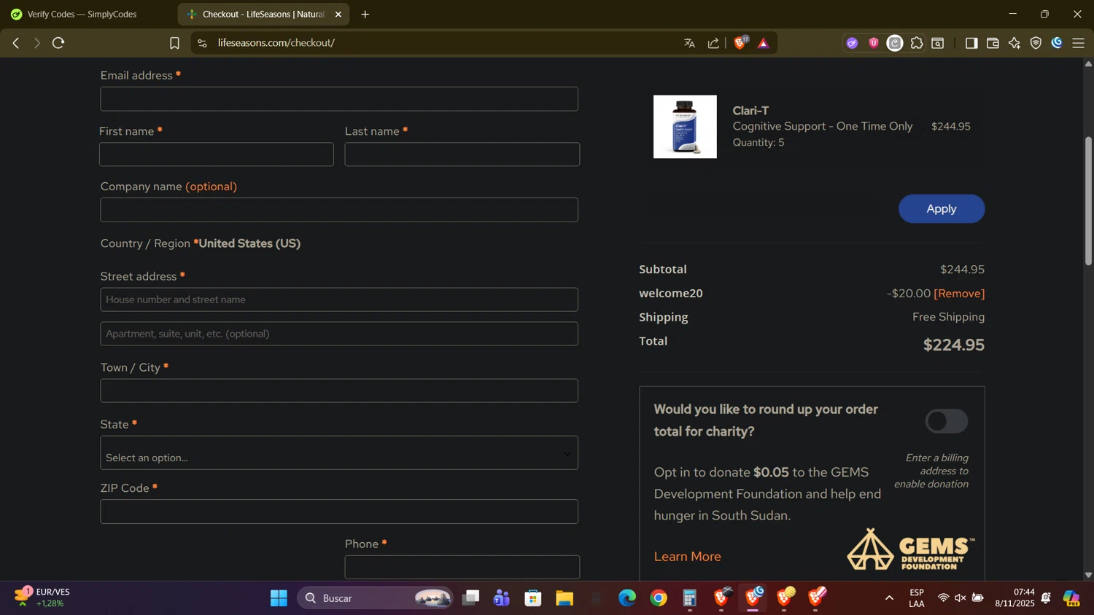
Task: Open the pink shield U extension
Action: (x=874, y=43)
